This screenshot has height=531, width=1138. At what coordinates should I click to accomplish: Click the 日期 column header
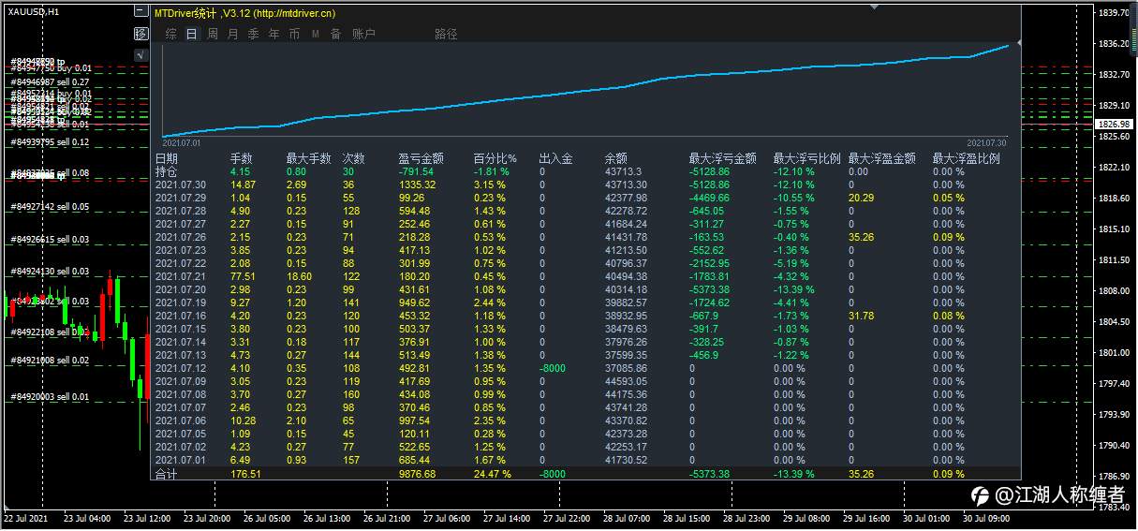[x=166, y=158]
